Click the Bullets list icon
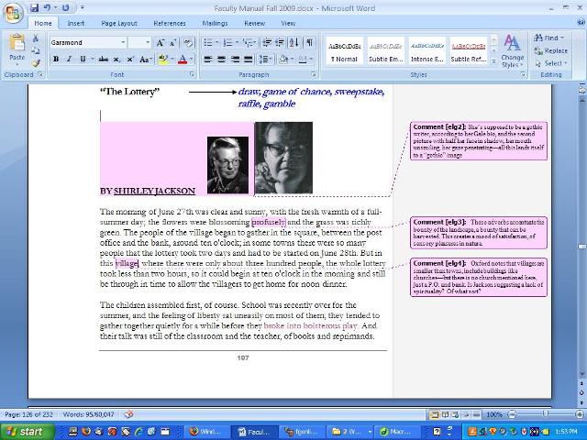Viewport: 587px width, 440px height. click(x=208, y=42)
